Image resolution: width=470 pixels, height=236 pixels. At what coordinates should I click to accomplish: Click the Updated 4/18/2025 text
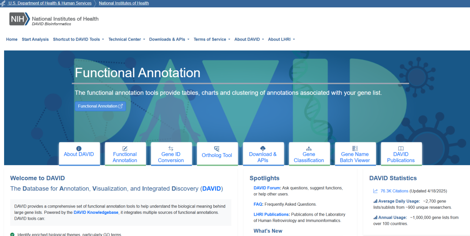(428, 191)
